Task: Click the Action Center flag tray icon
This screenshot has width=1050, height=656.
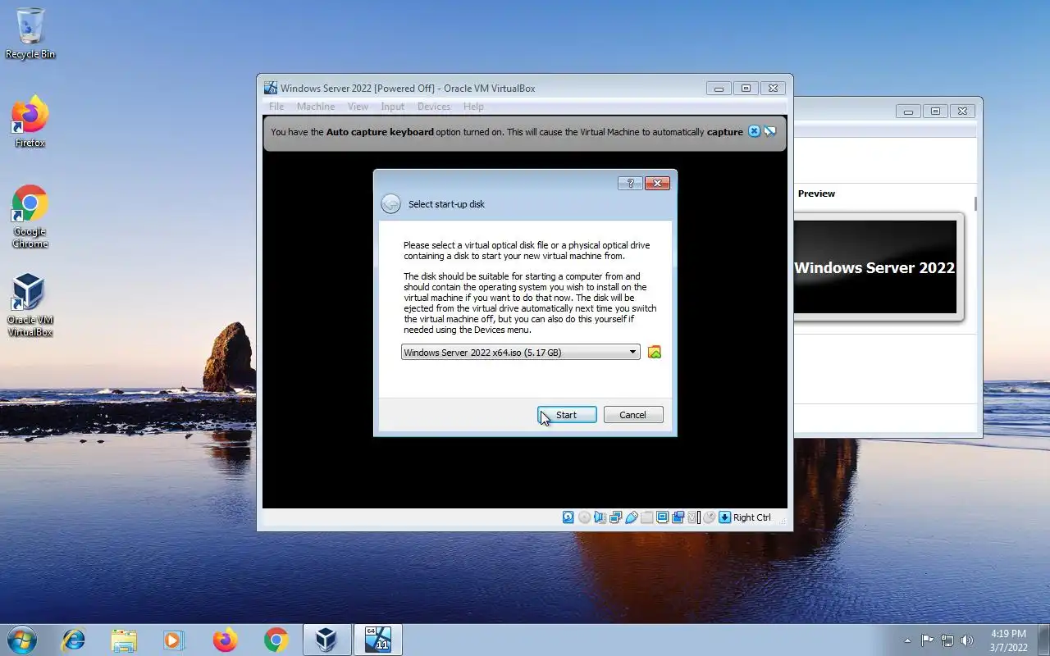Action: tap(928, 640)
